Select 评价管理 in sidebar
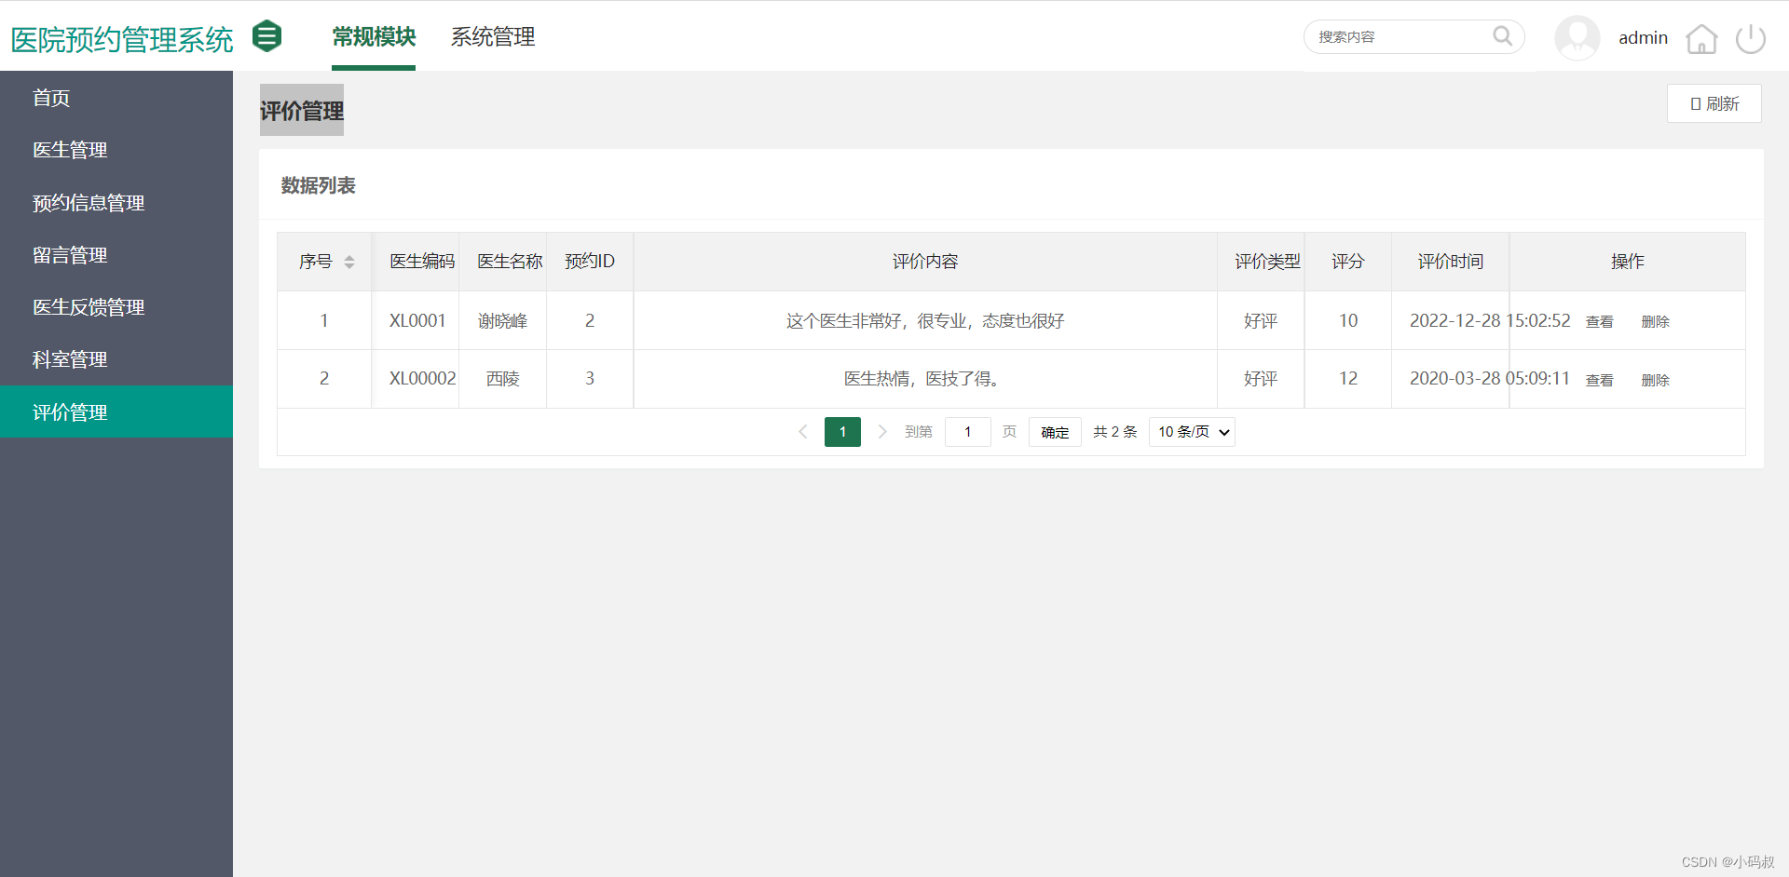1789x877 pixels. point(116,412)
